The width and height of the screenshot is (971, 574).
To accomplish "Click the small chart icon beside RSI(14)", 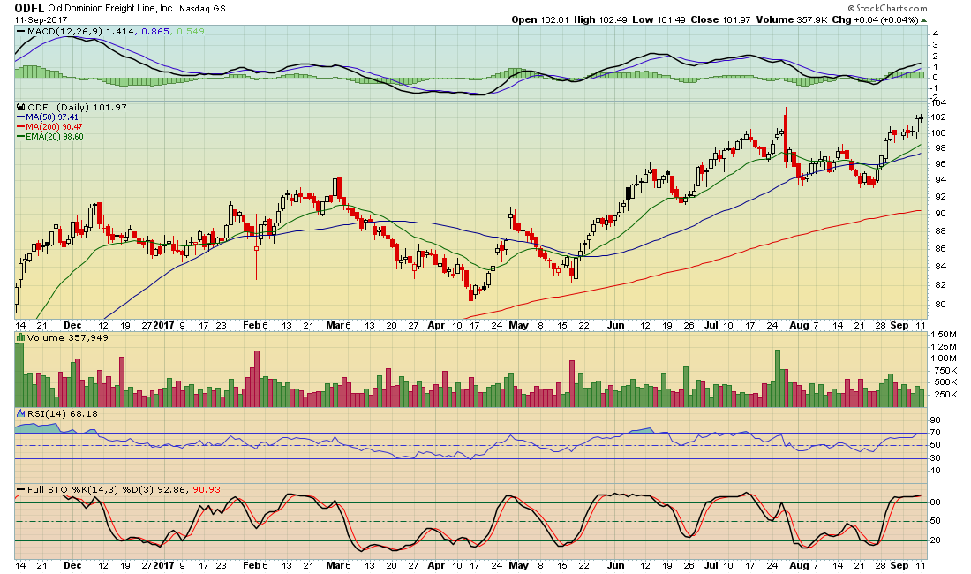I will (x=21, y=413).
